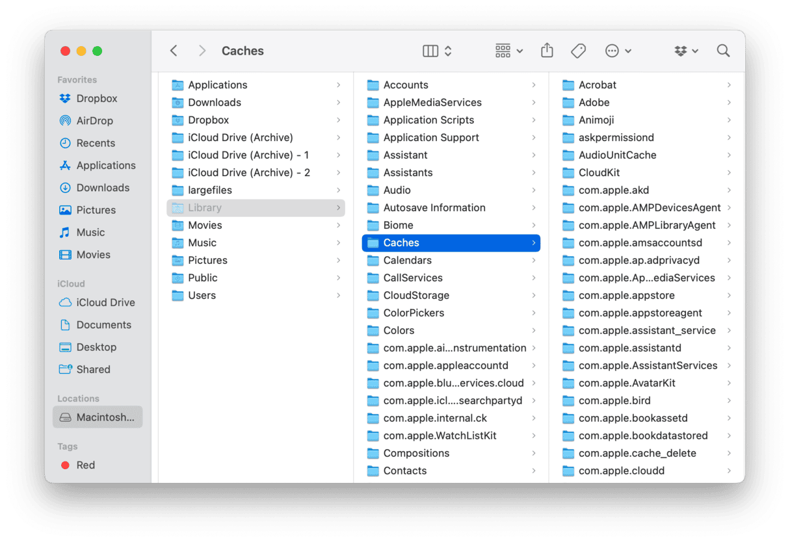790x542 pixels.
Task: Open Downloads in the sidebar Favorites
Action: point(98,188)
